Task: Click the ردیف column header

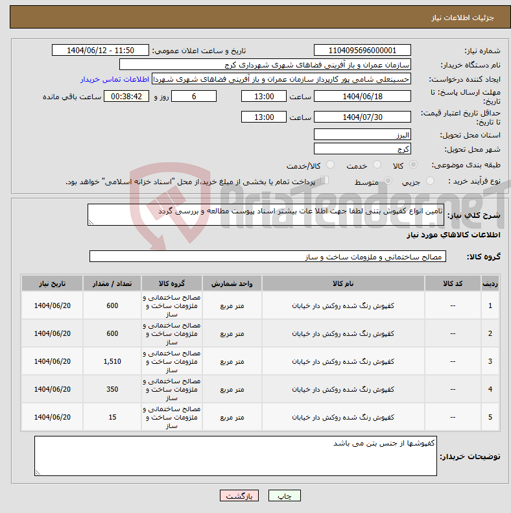Action: click(490, 283)
